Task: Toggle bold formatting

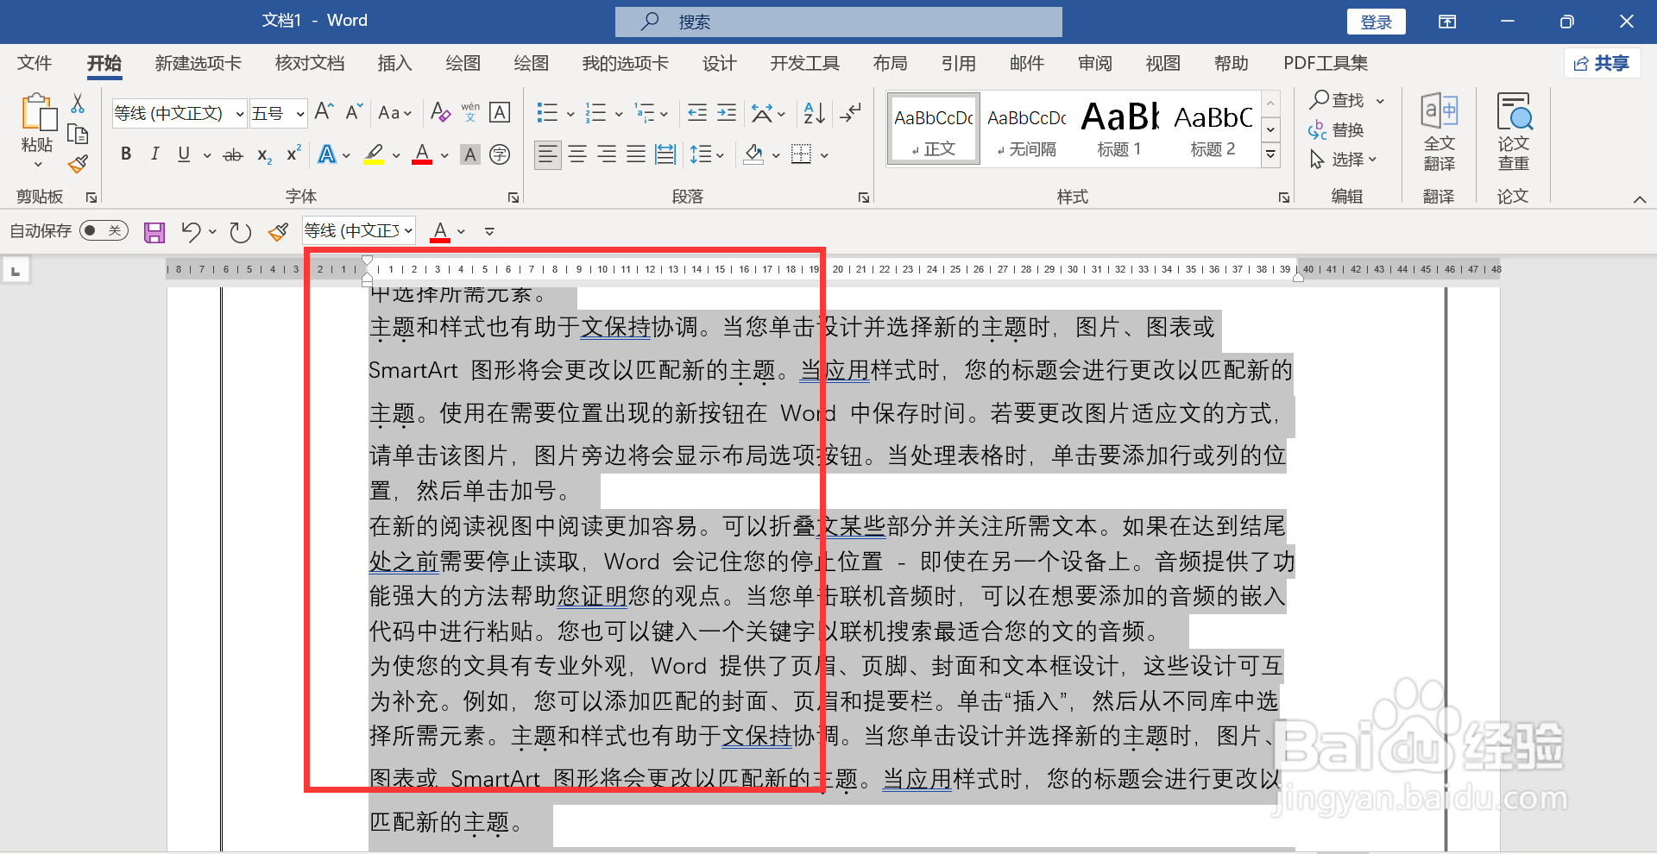Action: point(126,154)
